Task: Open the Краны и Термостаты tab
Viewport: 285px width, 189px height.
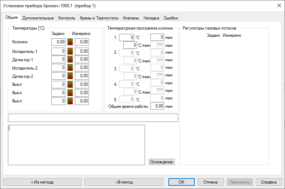Action: tap(99, 18)
